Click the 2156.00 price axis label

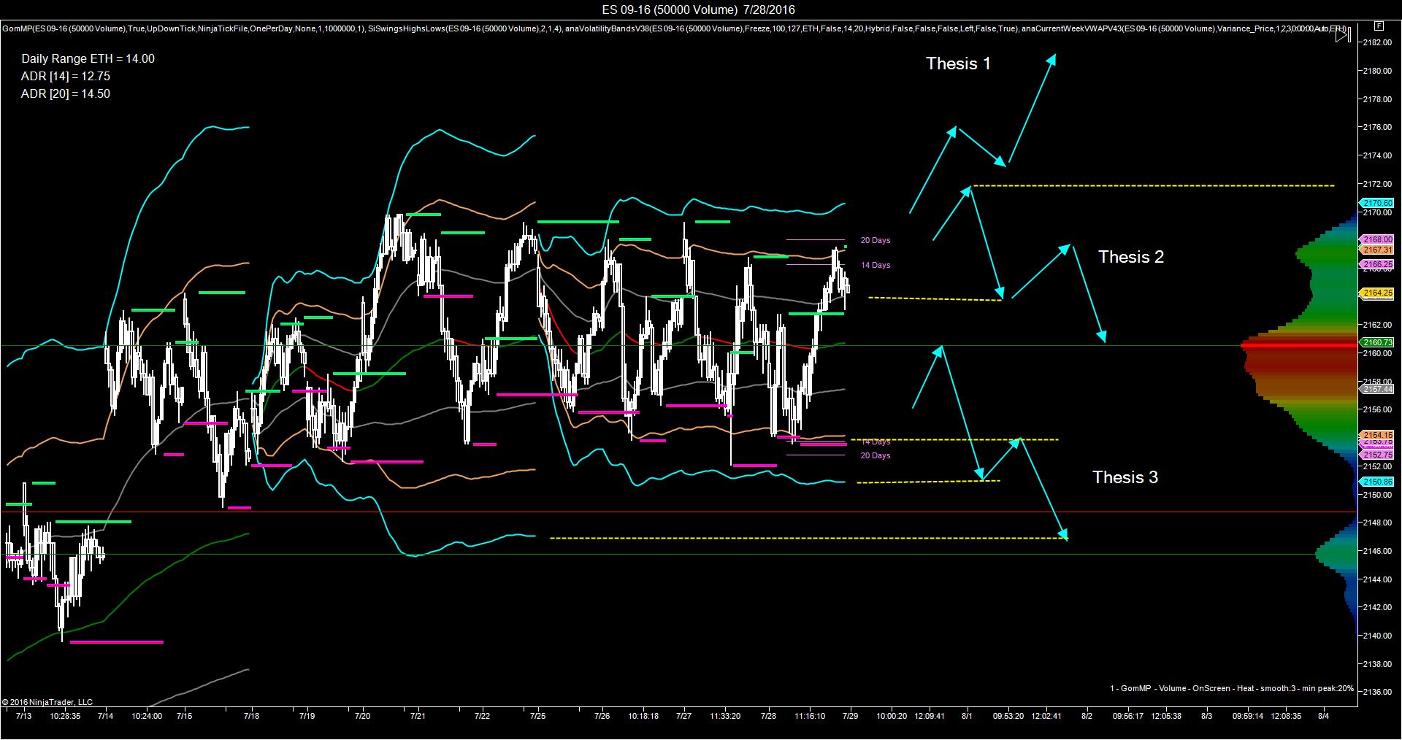click(x=1377, y=409)
